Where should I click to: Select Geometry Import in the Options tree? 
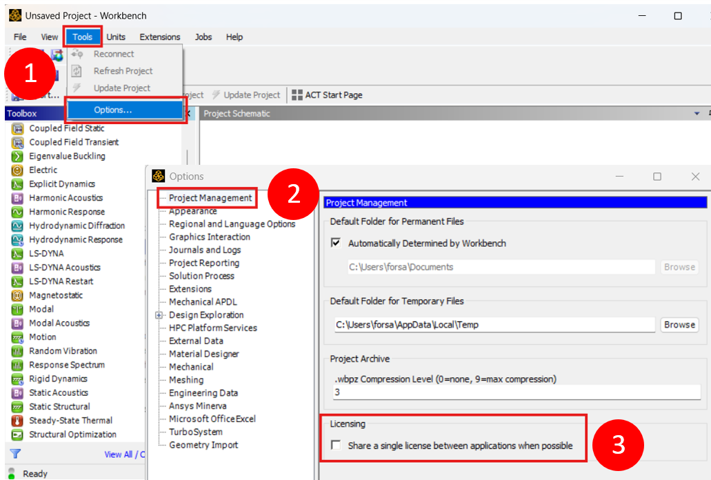[x=203, y=445]
